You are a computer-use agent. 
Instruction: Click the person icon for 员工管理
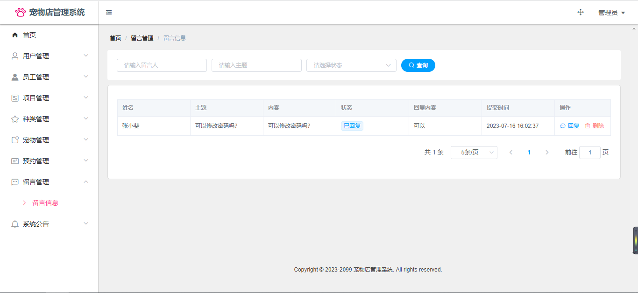point(15,77)
